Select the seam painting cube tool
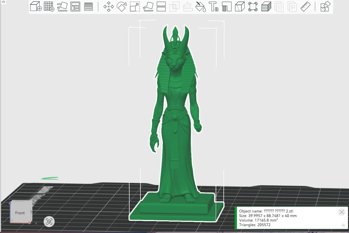349x233 pixels. click(240, 7)
